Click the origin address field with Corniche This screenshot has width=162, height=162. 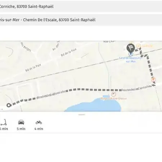(81, 6)
